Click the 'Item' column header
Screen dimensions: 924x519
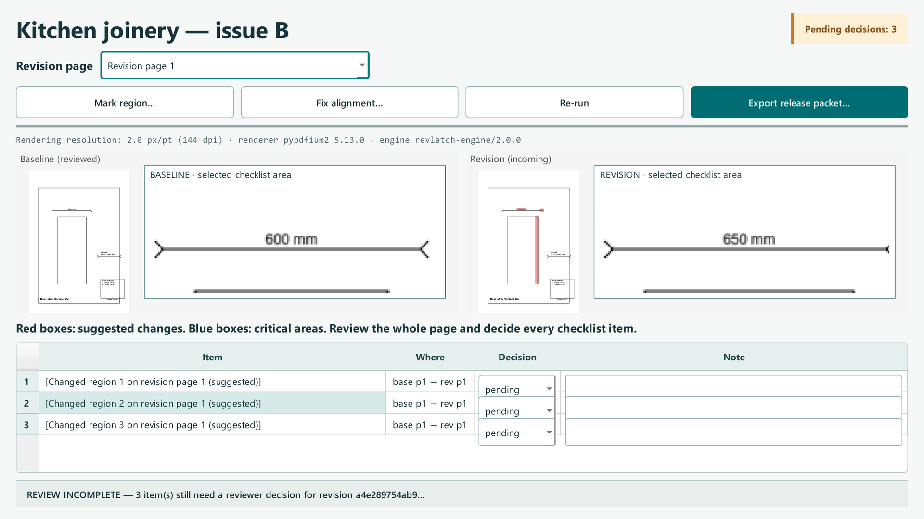212,357
